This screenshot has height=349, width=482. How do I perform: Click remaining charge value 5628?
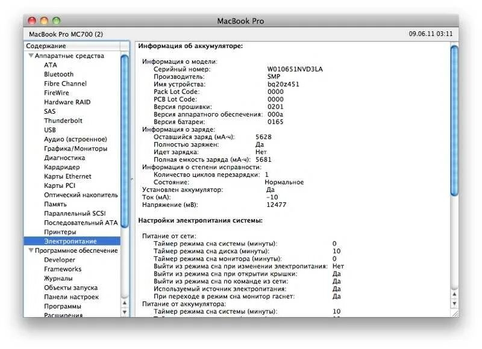(x=263, y=137)
